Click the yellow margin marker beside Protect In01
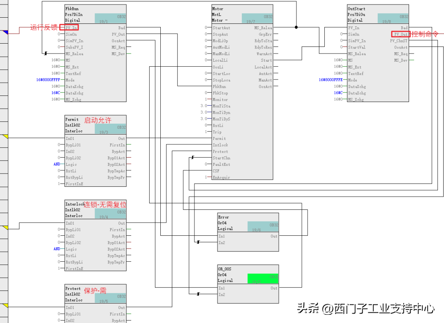This screenshot has height=323, width=444. coord(5,305)
